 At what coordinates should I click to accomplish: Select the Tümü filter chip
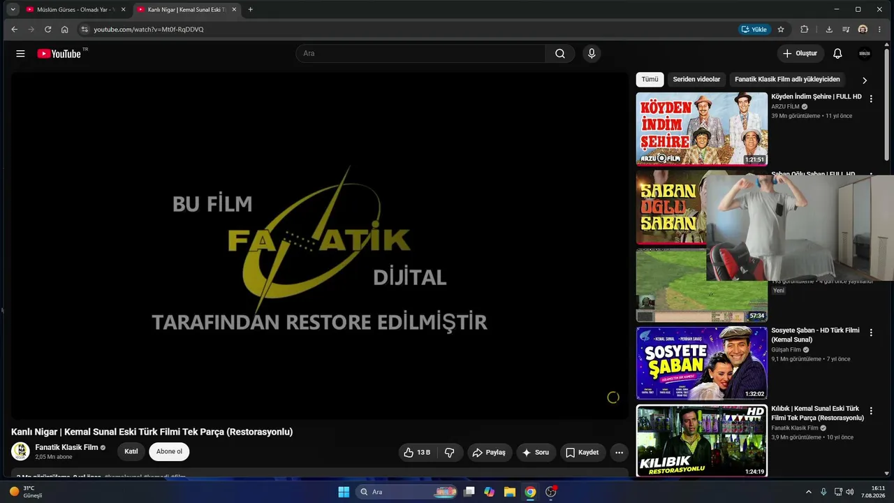coord(650,80)
